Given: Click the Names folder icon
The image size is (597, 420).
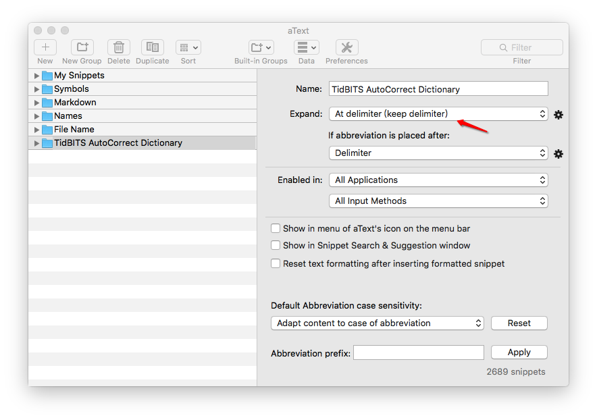Looking at the screenshot, I should 47,116.
